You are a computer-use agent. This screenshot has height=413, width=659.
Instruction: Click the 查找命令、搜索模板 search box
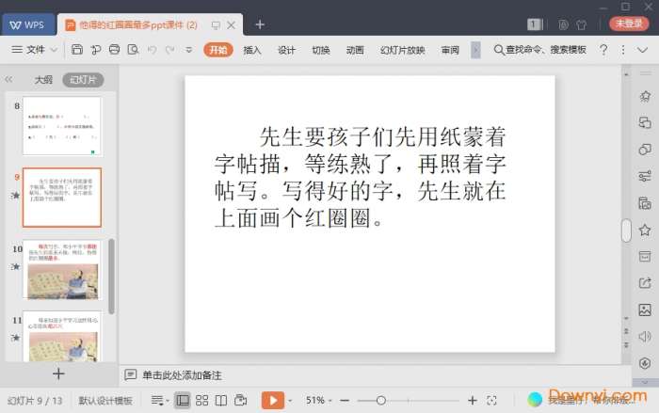[x=540, y=50]
